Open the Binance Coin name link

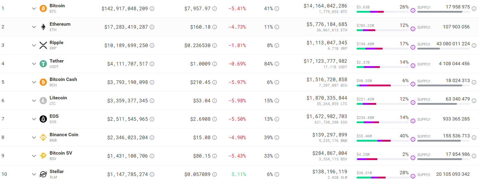click(64, 135)
